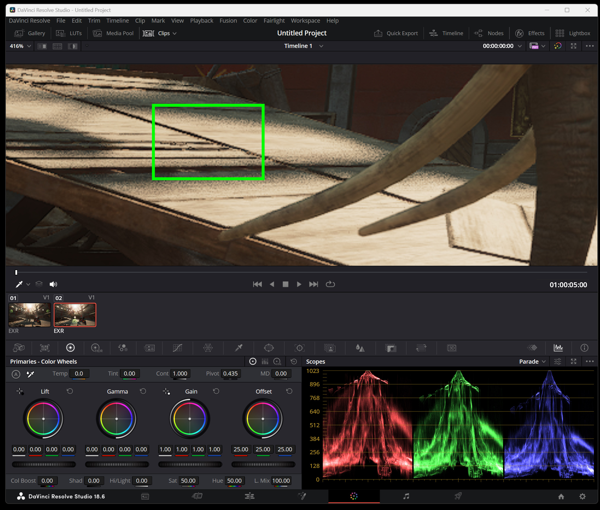The height and width of the screenshot is (510, 600).
Task: Toggle audio mute speaker icon
Action: point(53,284)
